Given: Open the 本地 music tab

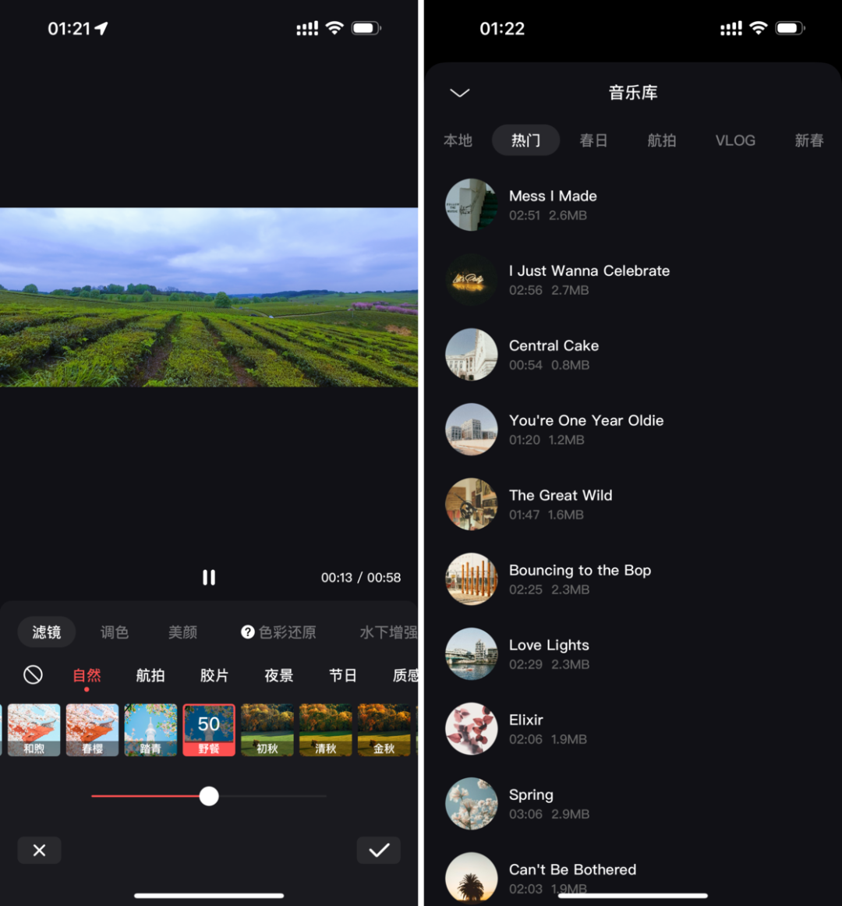Looking at the screenshot, I should 458,140.
